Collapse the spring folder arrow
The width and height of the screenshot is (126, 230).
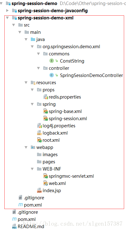[32, 104]
